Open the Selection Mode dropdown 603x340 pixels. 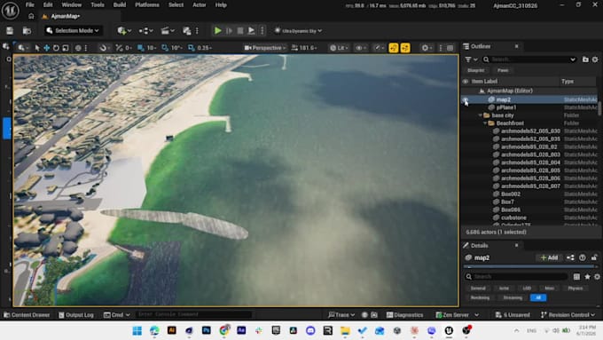tap(73, 31)
